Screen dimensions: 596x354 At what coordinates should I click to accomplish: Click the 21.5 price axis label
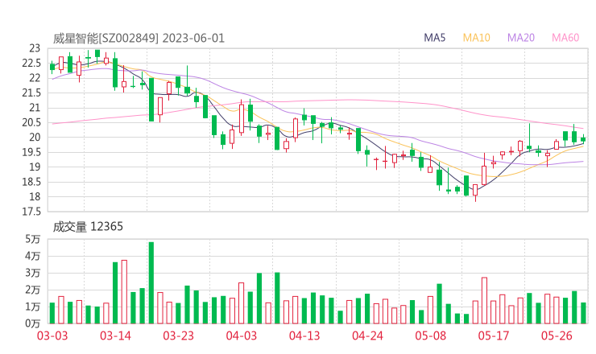tap(31, 93)
